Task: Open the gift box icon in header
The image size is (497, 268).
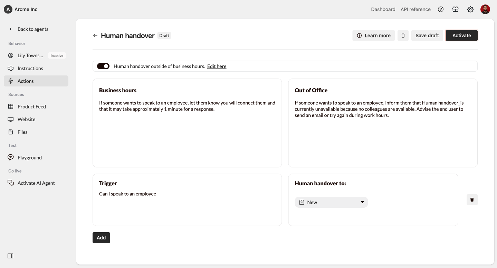Action: pos(456,9)
